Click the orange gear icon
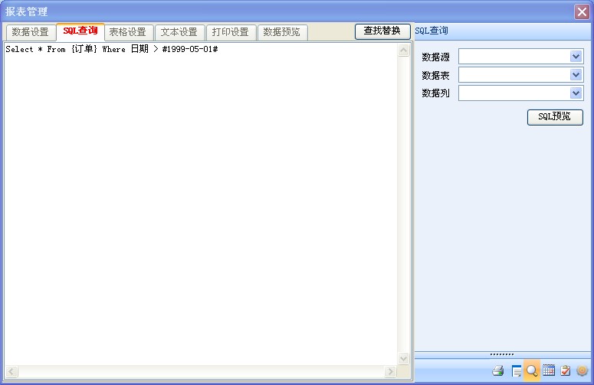 (x=583, y=370)
